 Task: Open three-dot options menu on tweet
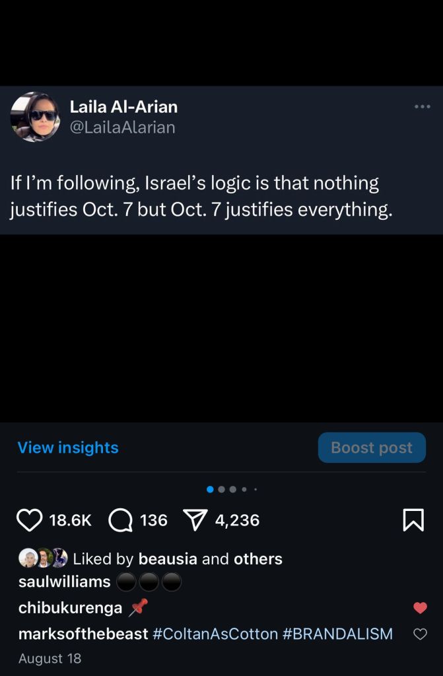[423, 106]
